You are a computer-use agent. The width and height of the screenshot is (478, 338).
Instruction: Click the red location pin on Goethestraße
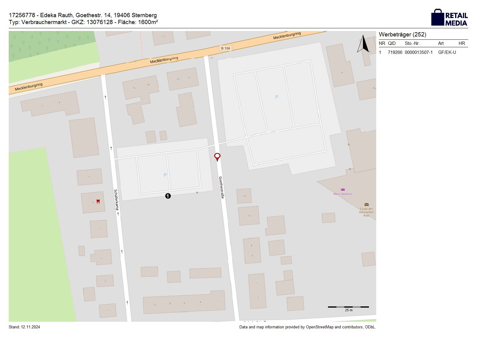(217, 157)
